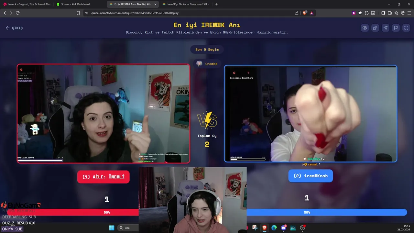Click the blue 50% vote bar
Screen dimensions: 414x233
[x=327, y=212]
